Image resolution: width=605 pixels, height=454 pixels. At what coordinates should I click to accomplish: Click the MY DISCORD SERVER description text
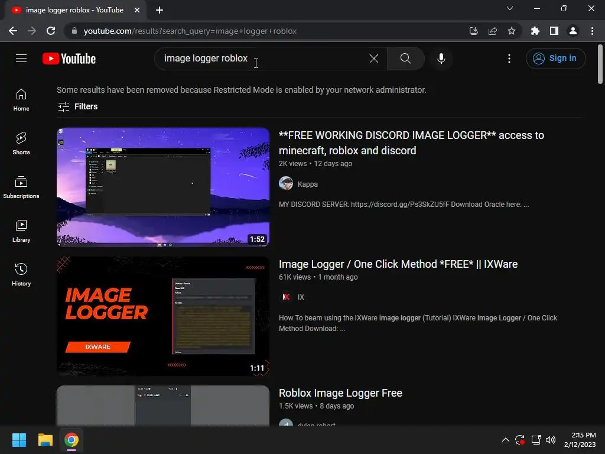tap(404, 204)
